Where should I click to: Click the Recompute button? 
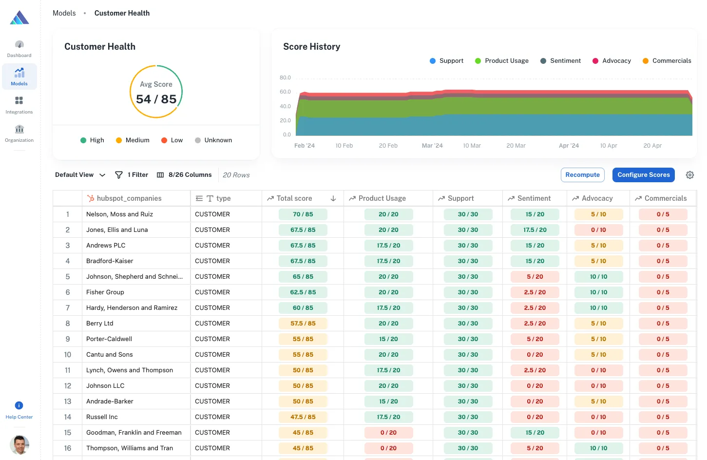[x=582, y=175]
